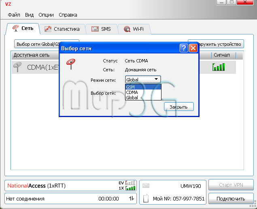257x209 pixels.
Task: Click the Старт VPN button
Action: (x=231, y=185)
